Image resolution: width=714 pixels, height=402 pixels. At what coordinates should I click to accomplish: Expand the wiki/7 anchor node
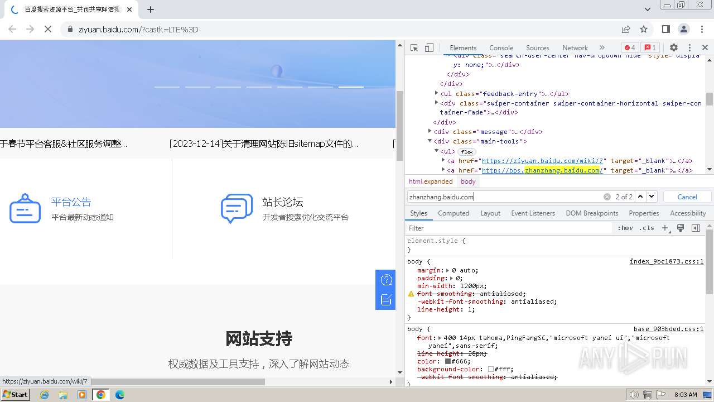[x=443, y=160]
